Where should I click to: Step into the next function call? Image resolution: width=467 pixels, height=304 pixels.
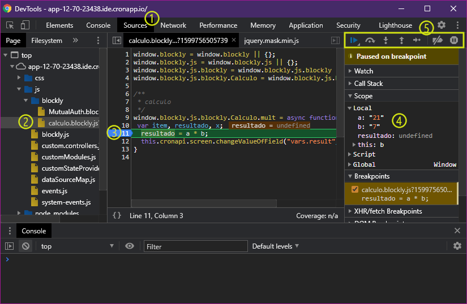pyautogui.click(x=385, y=40)
